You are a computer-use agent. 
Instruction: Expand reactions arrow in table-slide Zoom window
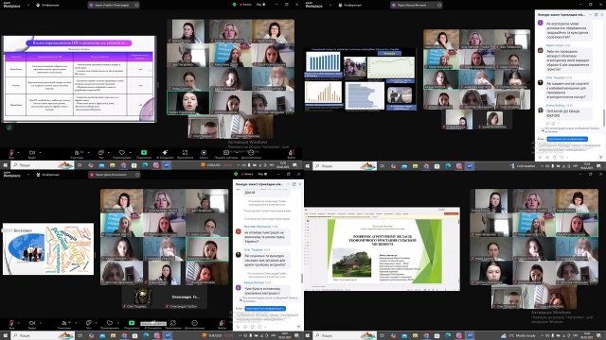(x=131, y=152)
